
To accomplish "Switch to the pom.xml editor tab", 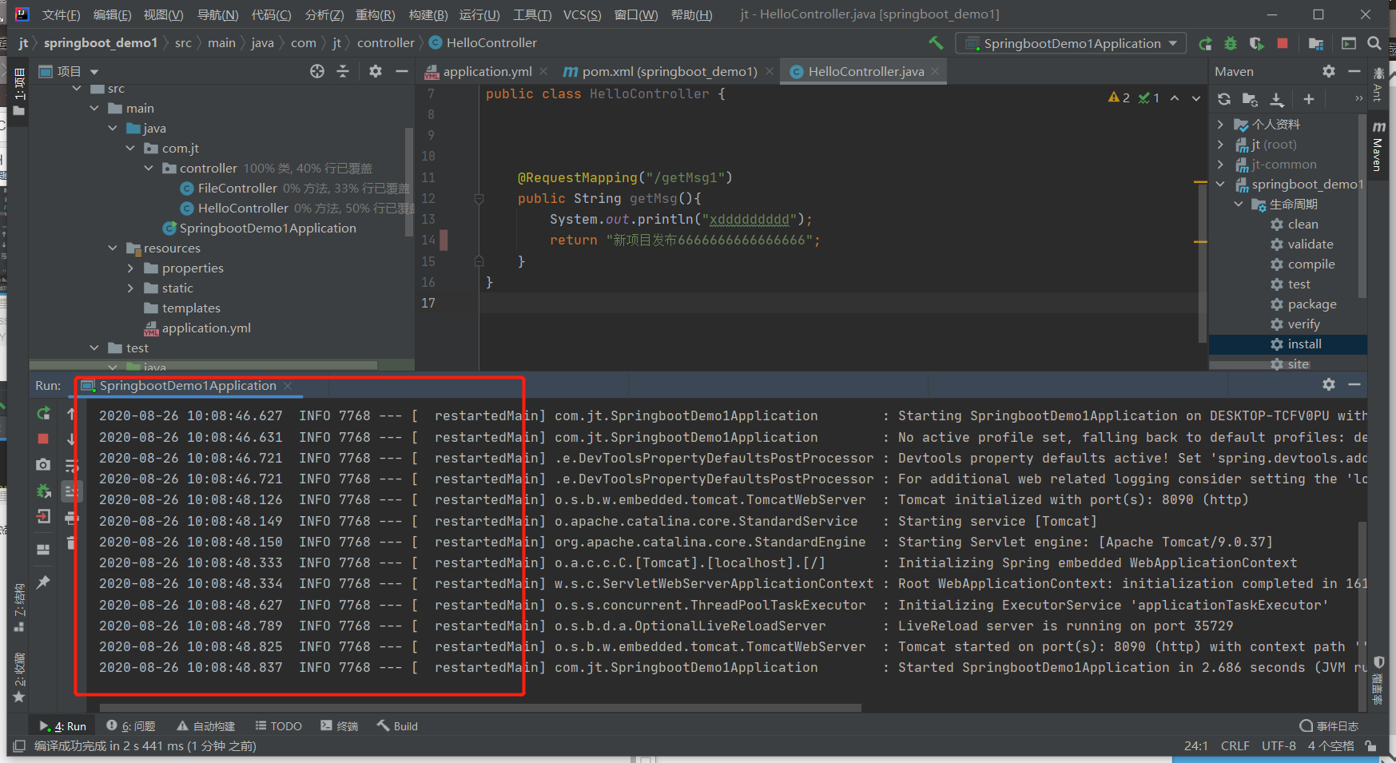I will tap(670, 71).
